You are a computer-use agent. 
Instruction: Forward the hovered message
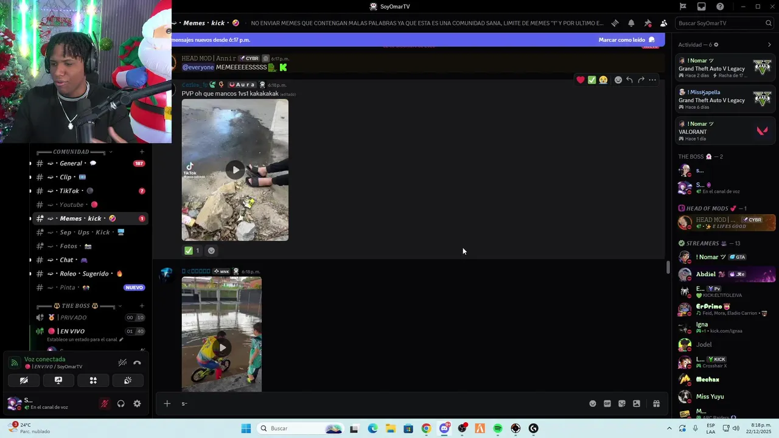click(x=641, y=80)
